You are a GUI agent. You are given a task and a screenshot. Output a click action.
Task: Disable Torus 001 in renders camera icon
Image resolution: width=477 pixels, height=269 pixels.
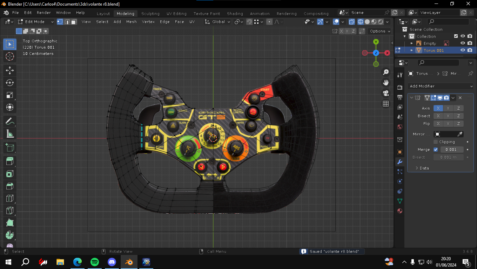click(470, 50)
